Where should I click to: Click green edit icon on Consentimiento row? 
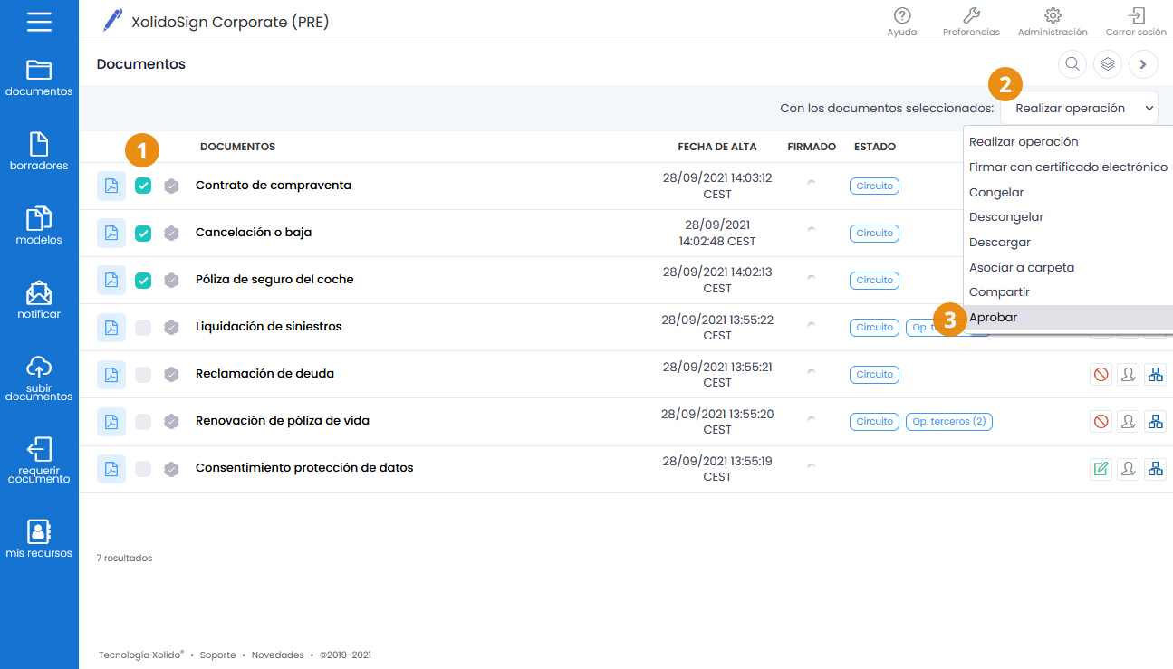[1101, 468]
